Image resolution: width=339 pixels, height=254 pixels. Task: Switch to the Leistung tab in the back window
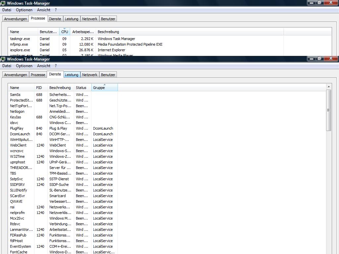(72, 19)
